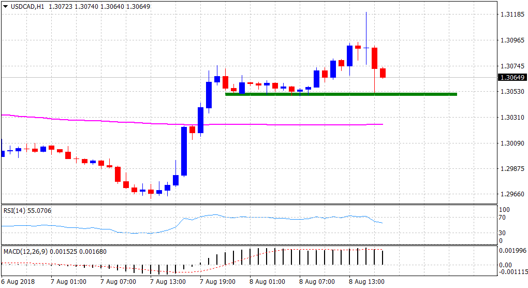Click the 8 Aug 01:00 time label

coord(266,282)
